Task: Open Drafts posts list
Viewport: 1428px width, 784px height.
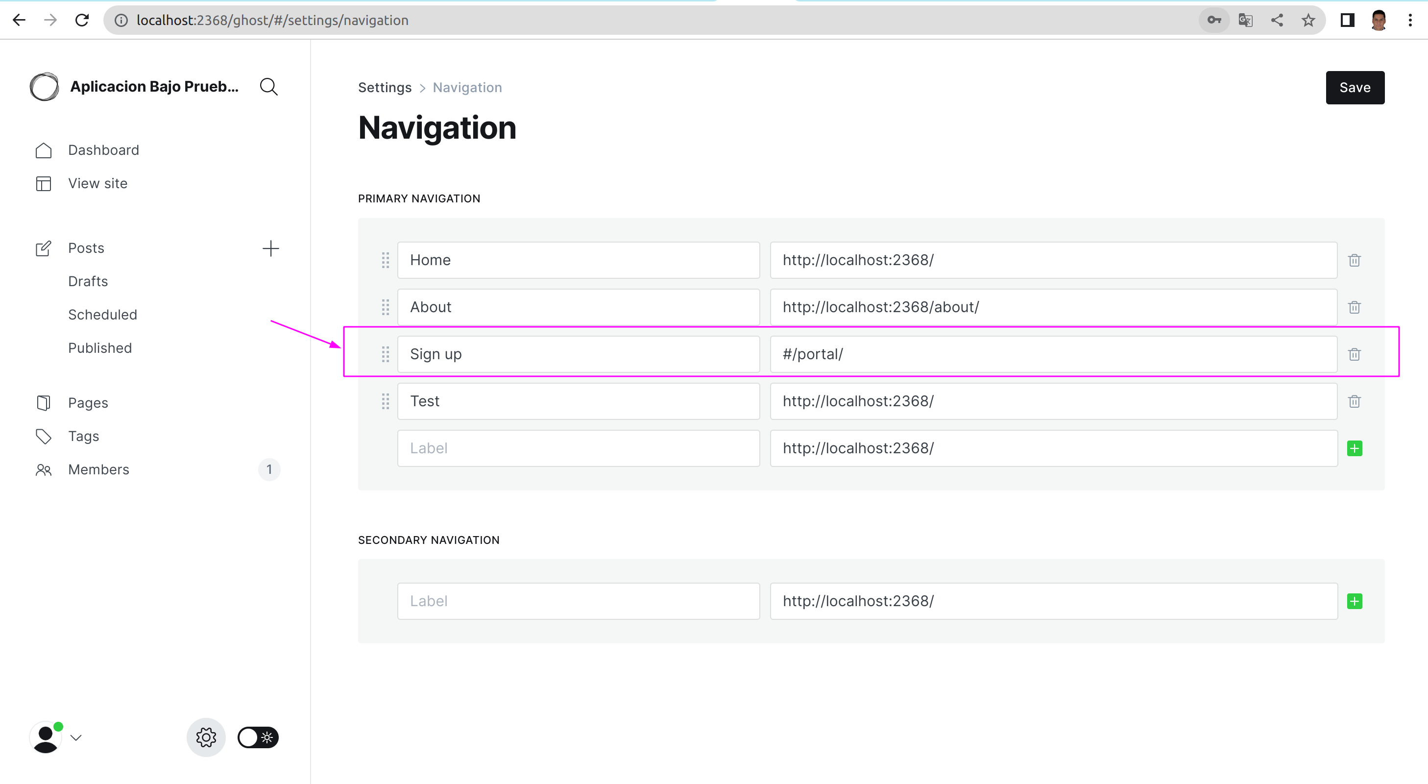Action: [x=88, y=282]
